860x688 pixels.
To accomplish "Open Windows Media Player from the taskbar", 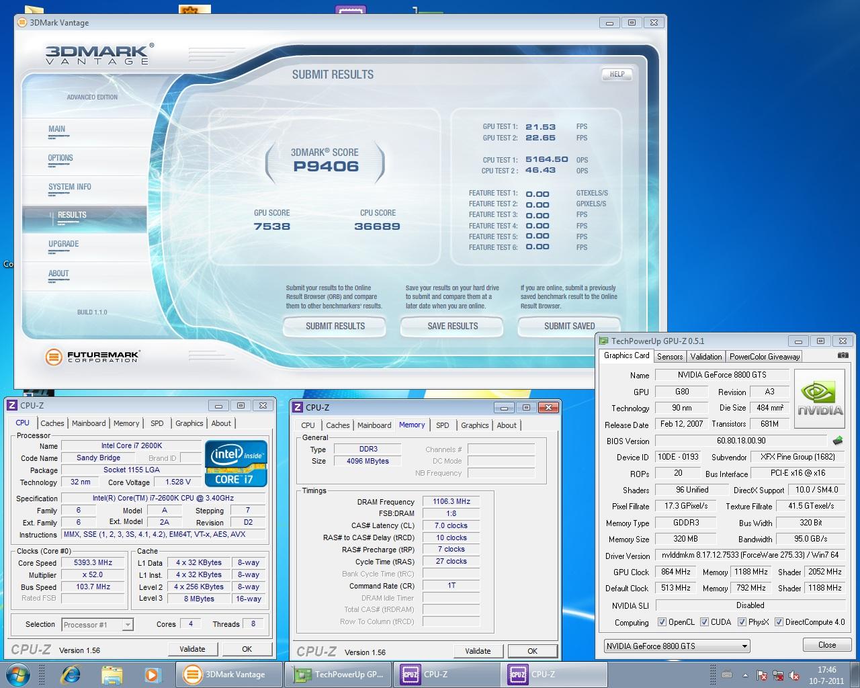I will coord(152,674).
